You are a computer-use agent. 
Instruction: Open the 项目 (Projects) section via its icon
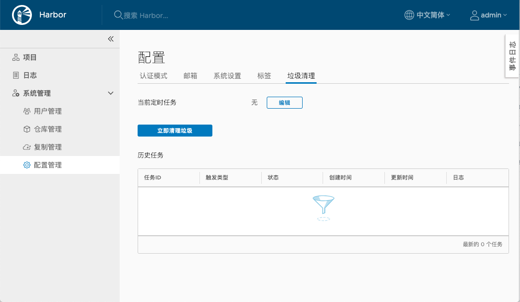click(15, 57)
